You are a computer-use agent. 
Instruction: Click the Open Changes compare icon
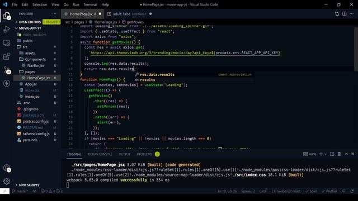(337, 14)
